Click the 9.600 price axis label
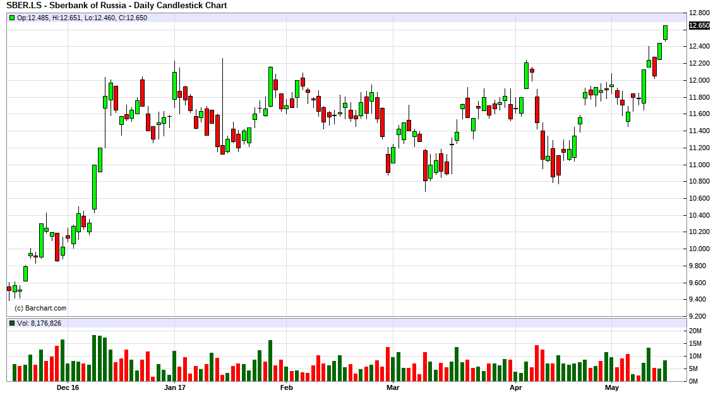This screenshot has height=407, width=713. (699, 283)
